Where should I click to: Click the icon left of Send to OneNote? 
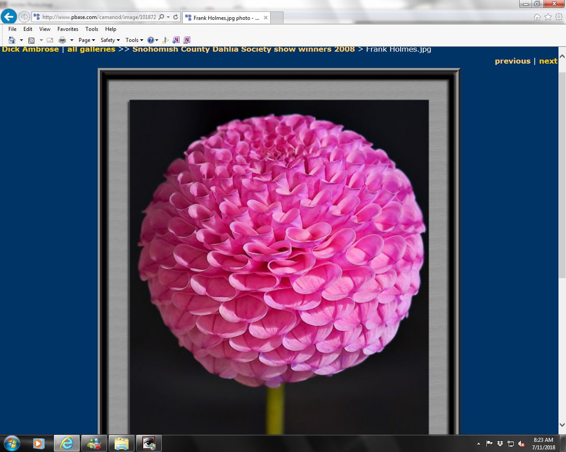click(166, 40)
